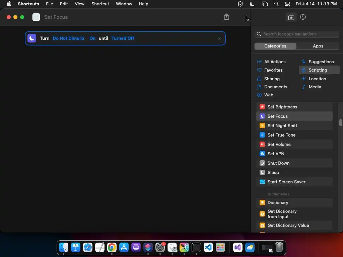The height and width of the screenshot is (257, 343).
Task: Change the Turned Off until parameter
Action: 123,38
